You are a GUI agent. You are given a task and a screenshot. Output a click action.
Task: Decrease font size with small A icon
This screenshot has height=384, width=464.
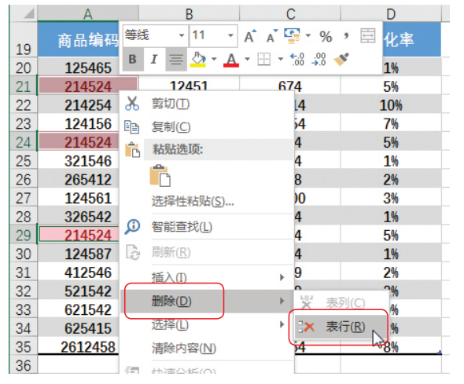pos(271,37)
